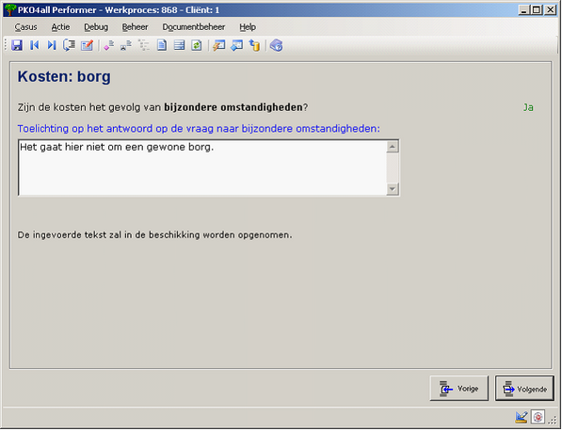Open the Beheer menu
This screenshot has height=430, width=562.
click(x=135, y=27)
